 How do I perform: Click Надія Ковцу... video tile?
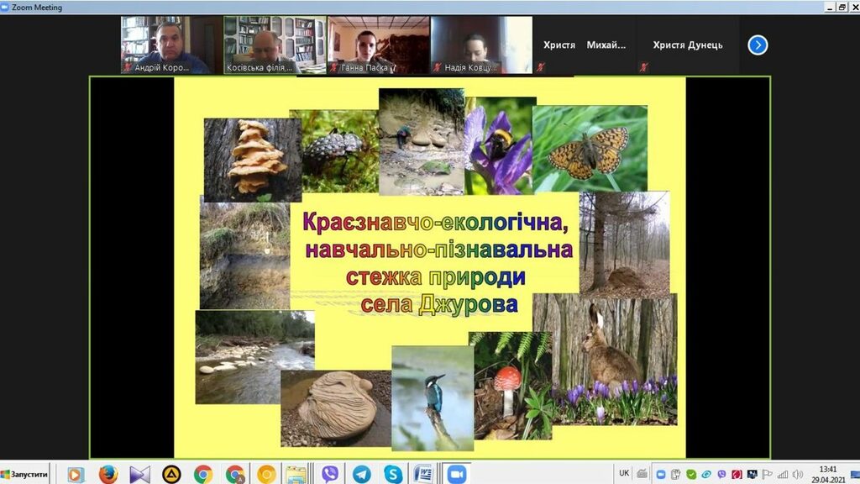(481, 45)
